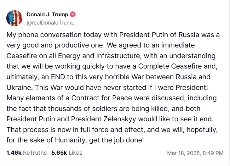230x166 pixels.
Task: Click the red verified badge icon
Action: (x=73, y=14)
